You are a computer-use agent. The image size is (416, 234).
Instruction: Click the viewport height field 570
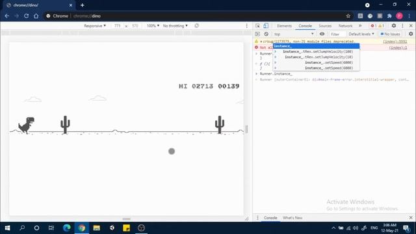tap(135, 26)
